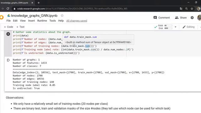This screenshot has height=113, width=201.
Task: Go forward in browser history
Action: (3, 8)
